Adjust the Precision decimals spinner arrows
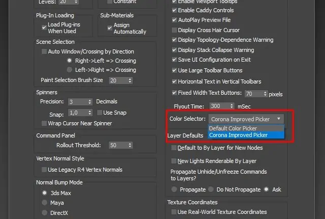 [90, 102]
